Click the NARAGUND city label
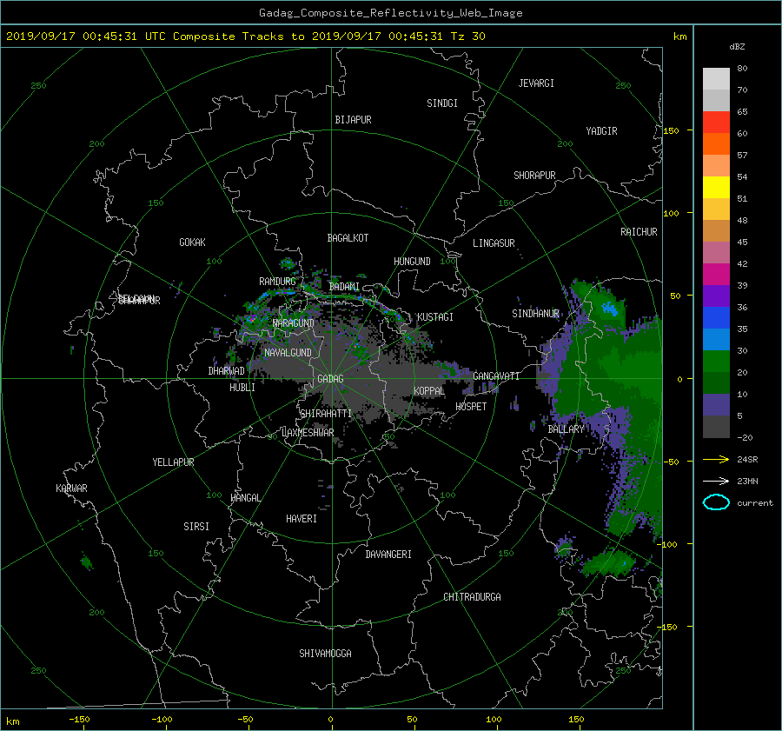 point(294,322)
